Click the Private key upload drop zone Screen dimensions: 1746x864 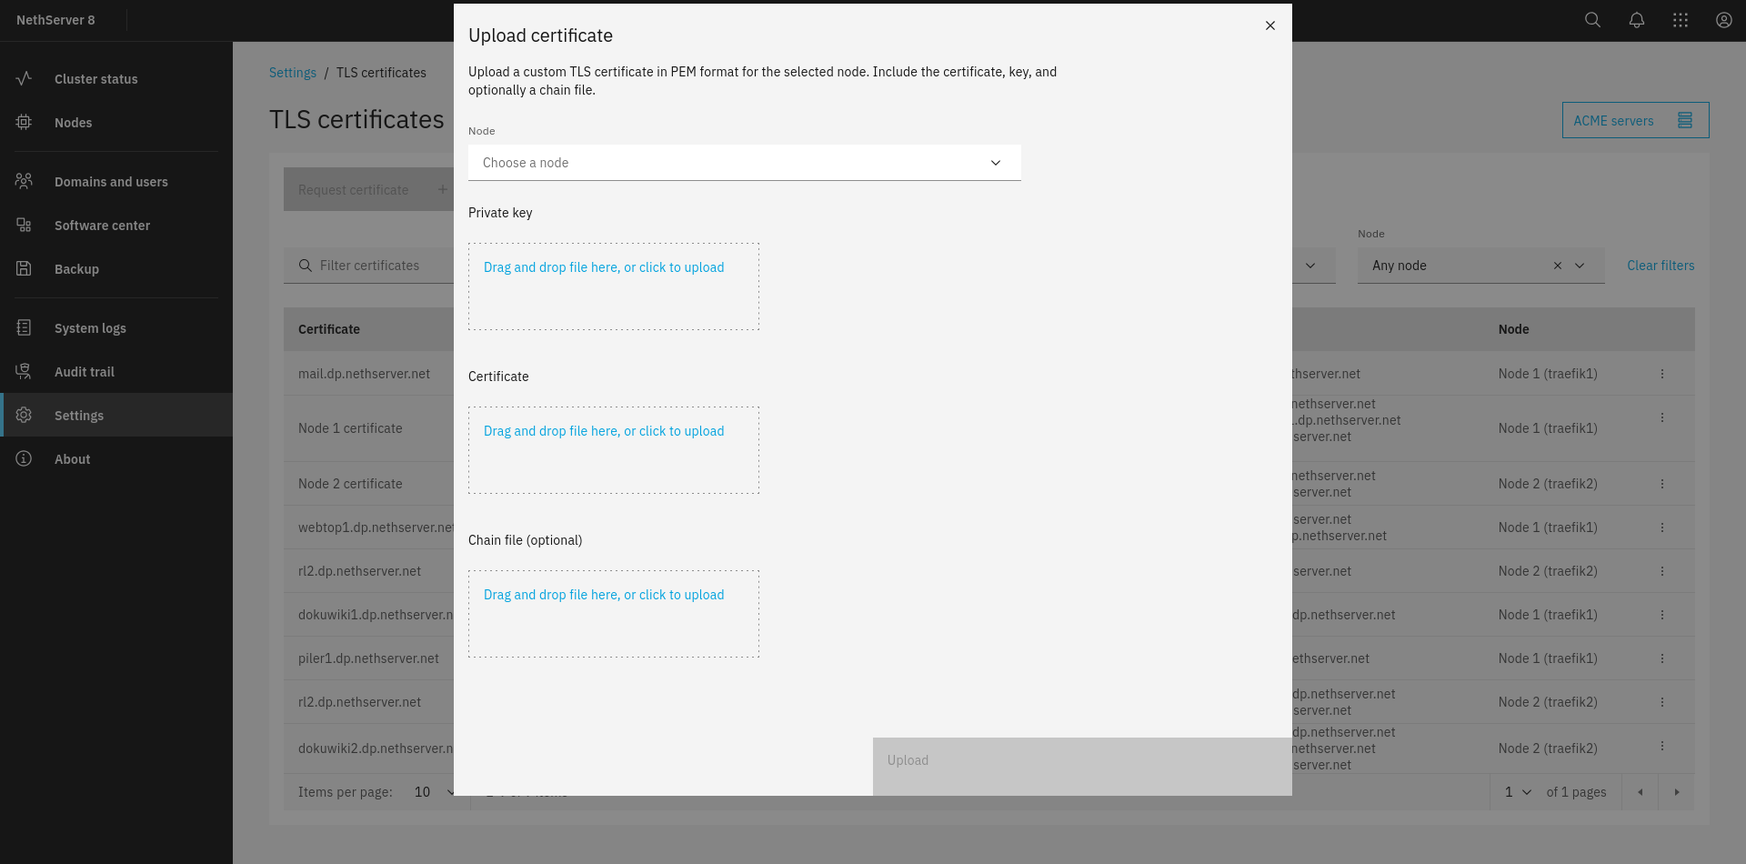613,286
